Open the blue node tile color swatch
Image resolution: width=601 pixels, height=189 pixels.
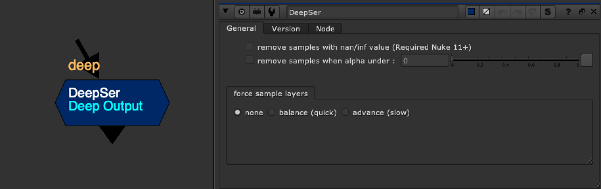(471, 12)
